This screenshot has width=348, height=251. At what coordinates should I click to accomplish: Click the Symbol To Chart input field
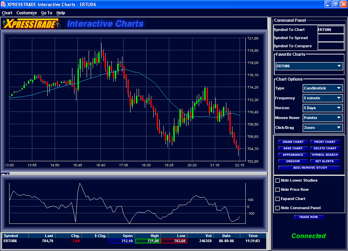tap(331, 30)
